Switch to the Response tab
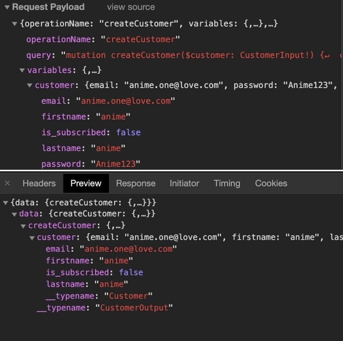This screenshot has width=343, height=341. [x=135, y=183]
